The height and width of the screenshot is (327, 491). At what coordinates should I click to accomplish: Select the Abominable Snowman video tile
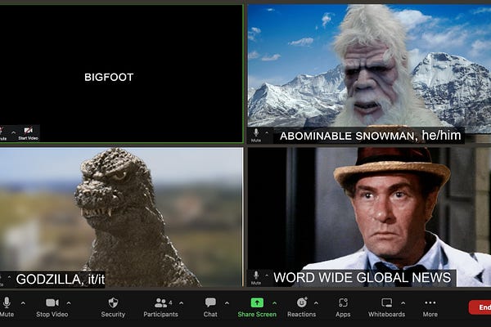click(x=369, y=74)
